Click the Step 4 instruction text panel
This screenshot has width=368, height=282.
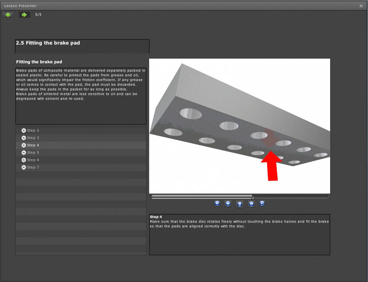pos(239,234)
